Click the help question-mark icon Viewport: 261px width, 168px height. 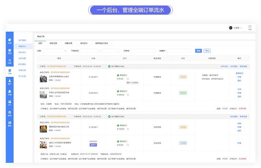(250, 27)
